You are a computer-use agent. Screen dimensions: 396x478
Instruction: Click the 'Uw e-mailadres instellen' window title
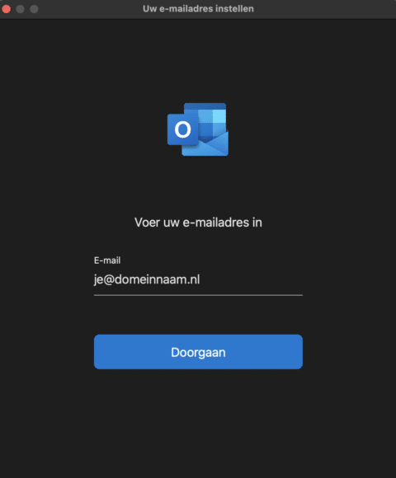(x=198, y=9)
